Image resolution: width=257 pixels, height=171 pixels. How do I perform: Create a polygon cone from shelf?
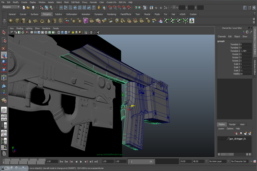30,21
